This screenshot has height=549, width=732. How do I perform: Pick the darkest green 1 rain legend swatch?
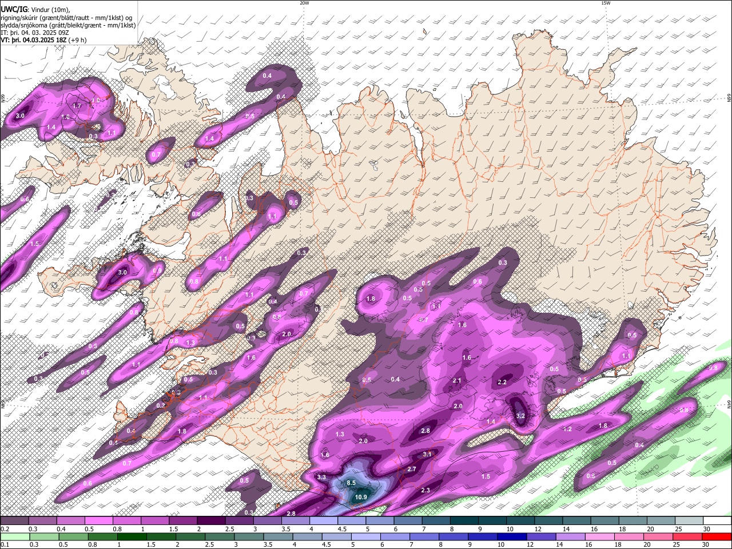[132, 536]
